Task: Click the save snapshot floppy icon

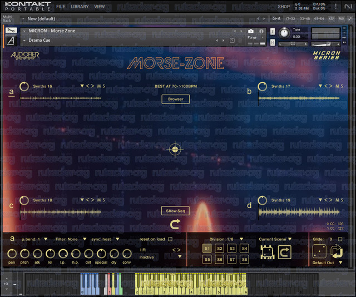Action: coord(232,41)
